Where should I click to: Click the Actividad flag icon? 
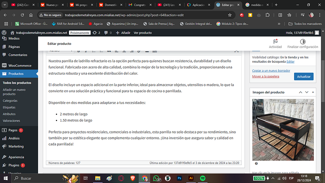[x=275, y=42]
